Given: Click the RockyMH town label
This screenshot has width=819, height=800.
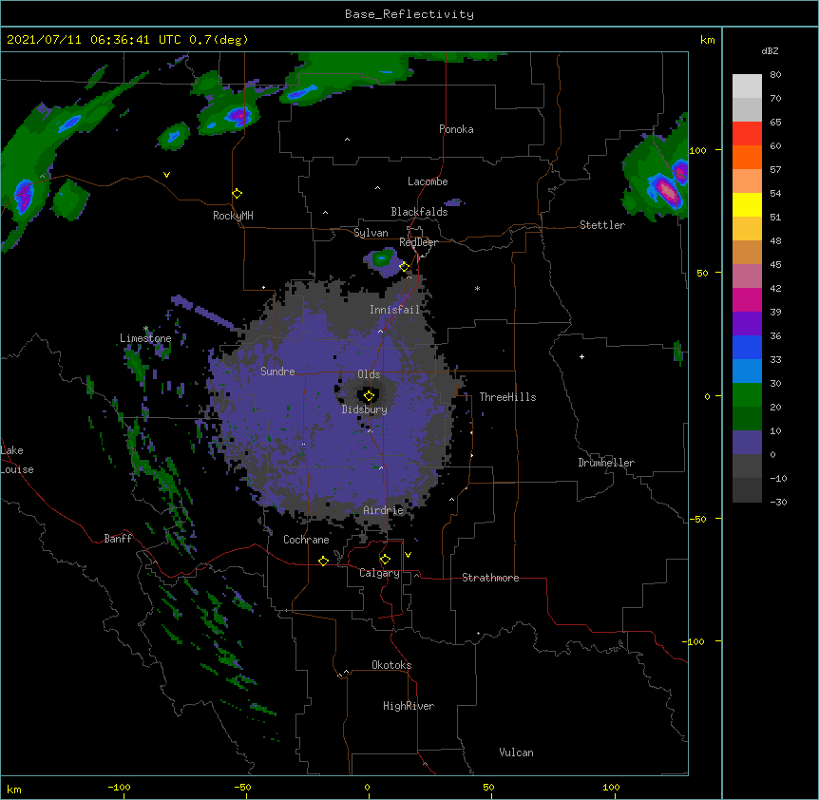Looking at the screenshot, I should (233, 216).
